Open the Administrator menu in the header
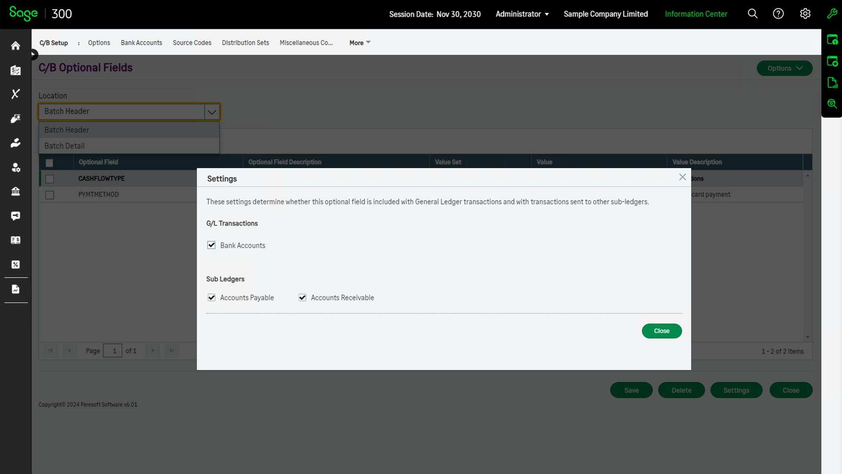Image resolution: width=842 pixels, height=474 pixels. click(x=522, y=14)
